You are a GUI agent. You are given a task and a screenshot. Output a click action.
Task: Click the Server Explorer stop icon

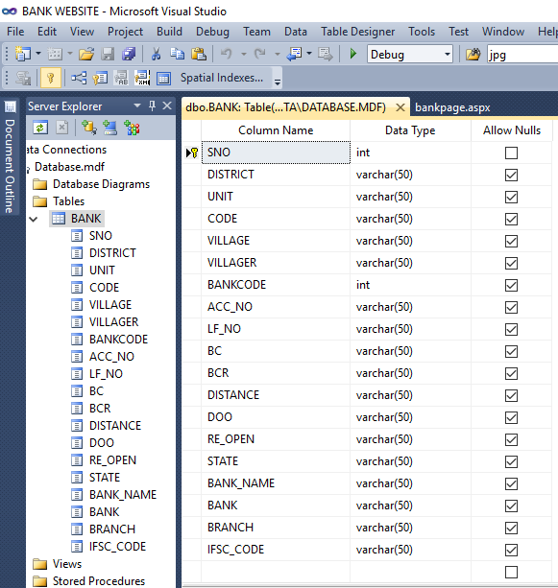[62, 128]
